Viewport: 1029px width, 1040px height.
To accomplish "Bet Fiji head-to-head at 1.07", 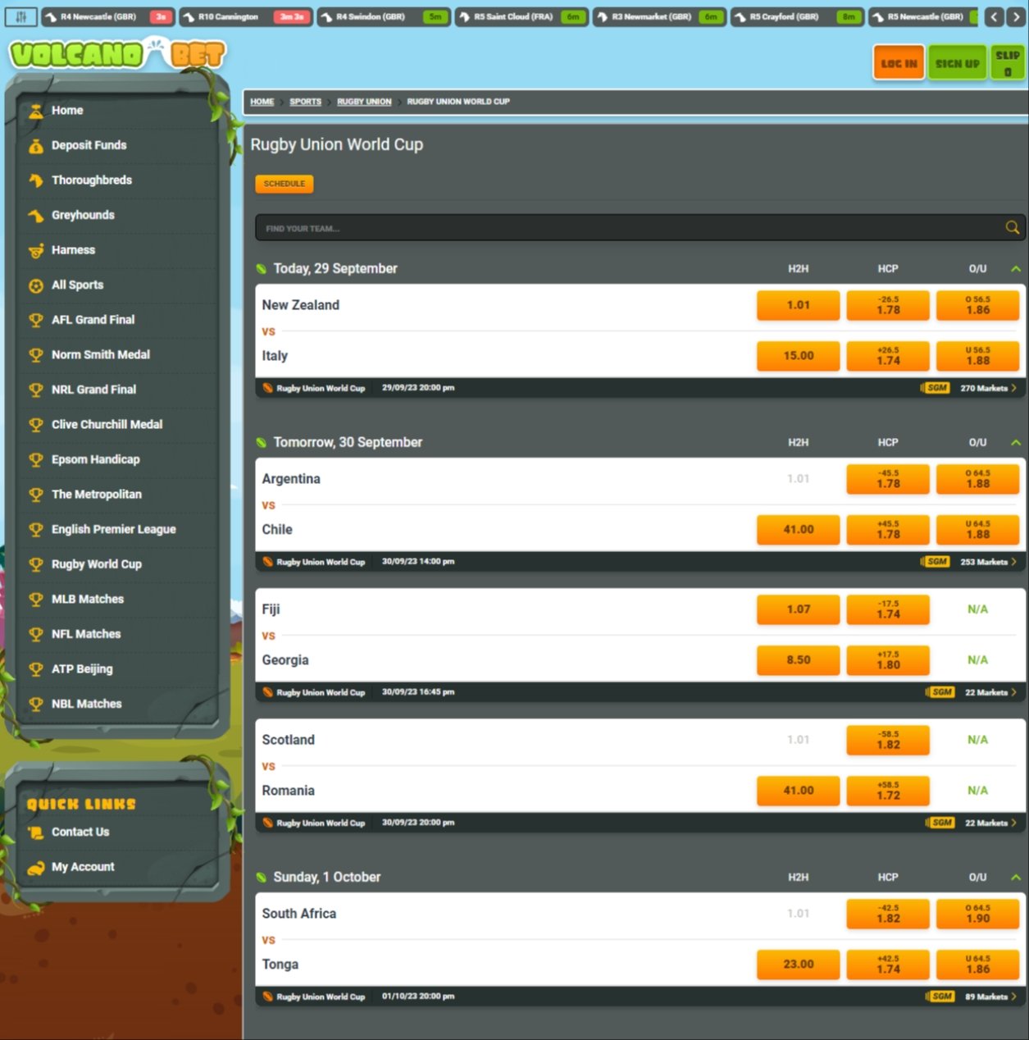I will pyautogui.click(x=799, y=609).
